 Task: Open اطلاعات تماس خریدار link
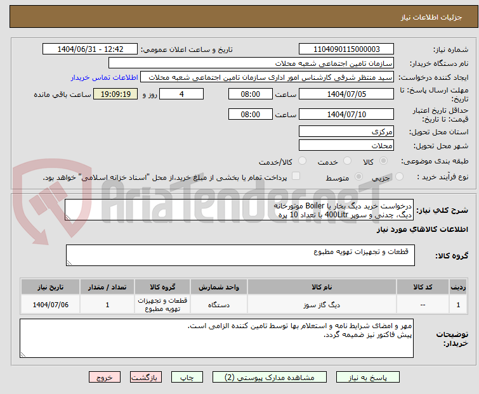click(x=104, y=77)
